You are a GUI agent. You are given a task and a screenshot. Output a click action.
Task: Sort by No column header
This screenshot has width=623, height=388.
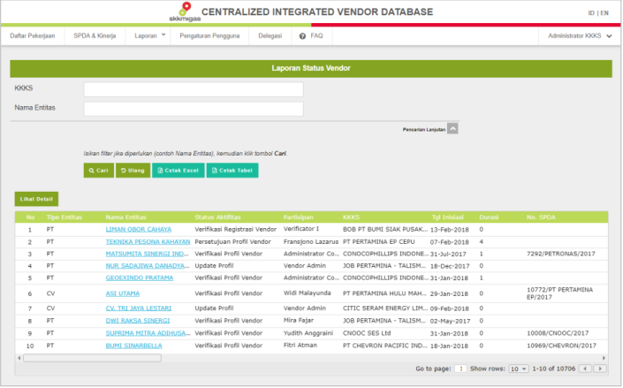pyautogui.click(x=30, y=217)
